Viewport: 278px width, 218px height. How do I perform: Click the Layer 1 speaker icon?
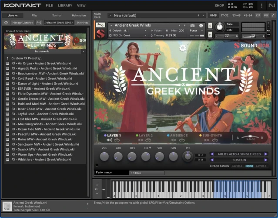tap(109, 140)
